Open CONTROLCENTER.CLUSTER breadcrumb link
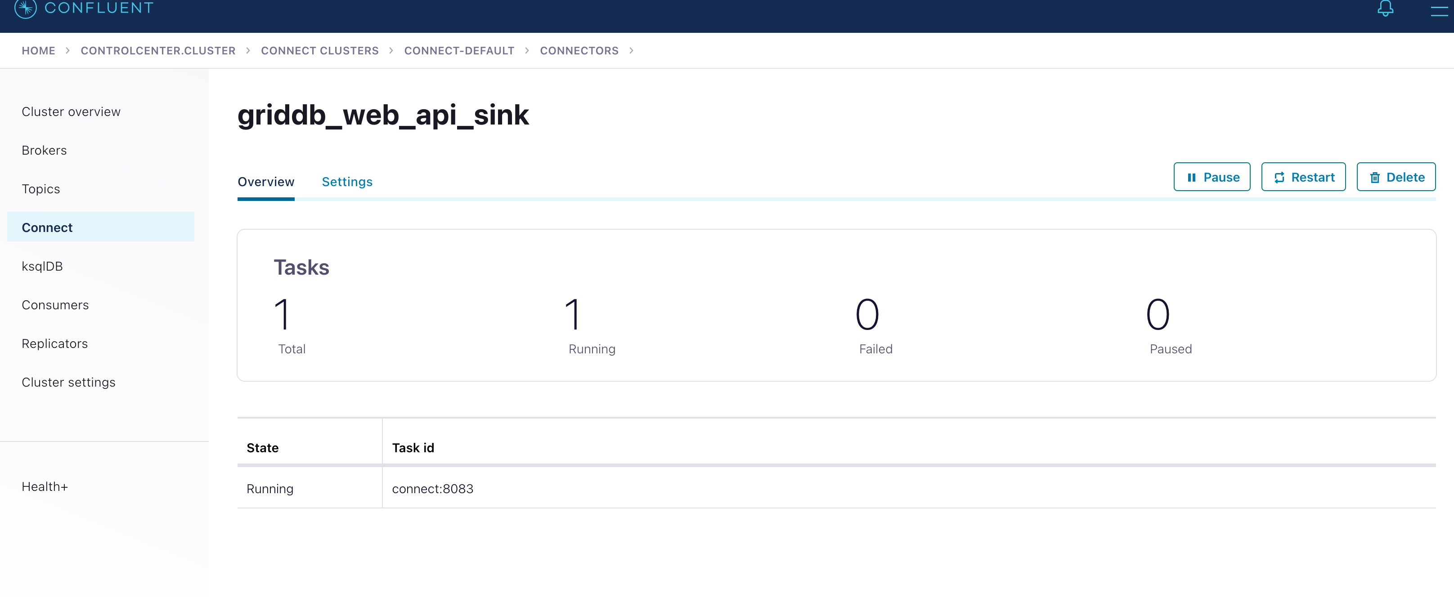1454x597 pixels. coord(158,51)
